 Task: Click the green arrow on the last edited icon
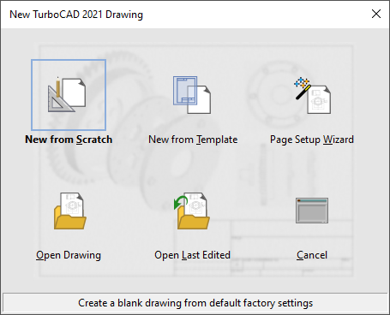coord(180,202)
